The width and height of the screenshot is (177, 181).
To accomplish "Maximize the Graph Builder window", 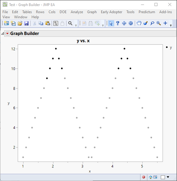I will pos(156,5).
